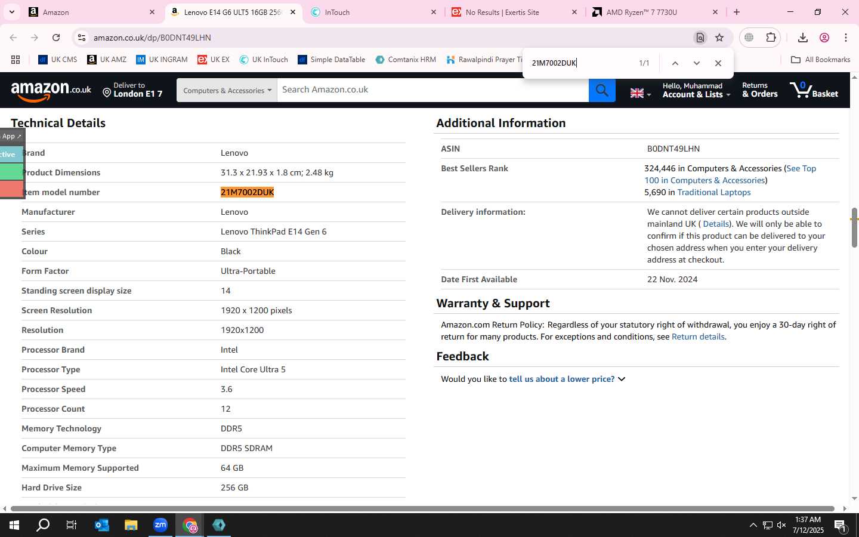Open the Chrome apps grid in the bookmarks bar
The height and width of the screenshot is (537, 859).
pos(16,60)
